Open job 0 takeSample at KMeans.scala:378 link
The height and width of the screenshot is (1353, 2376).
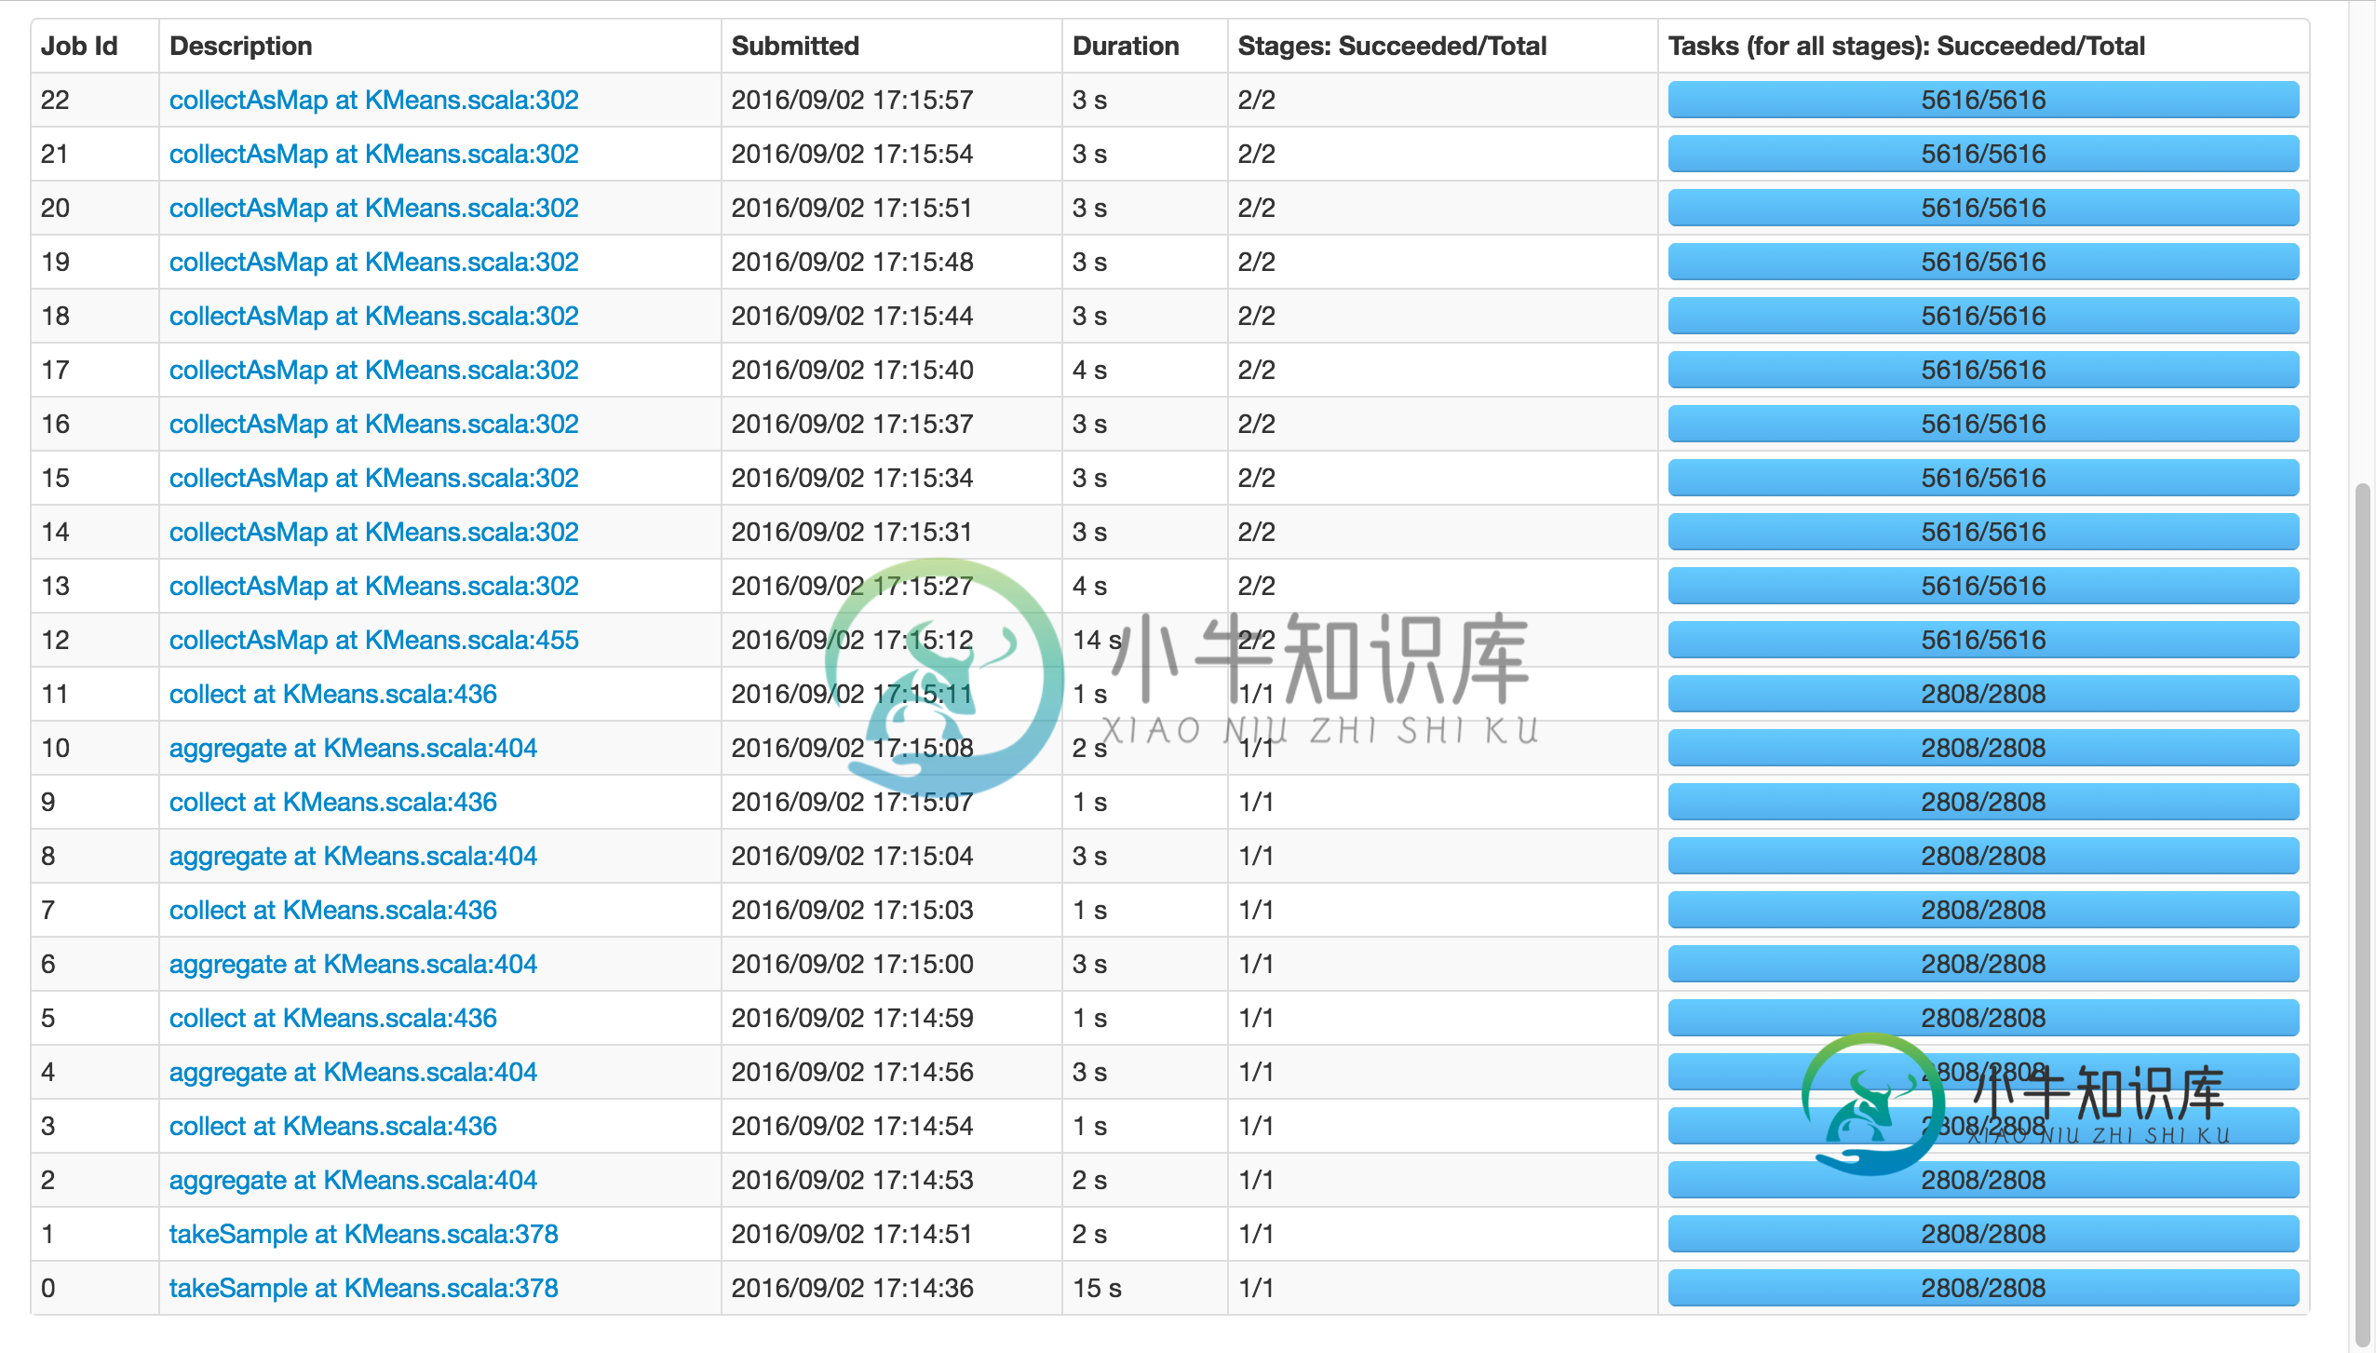pos(363,1288)
